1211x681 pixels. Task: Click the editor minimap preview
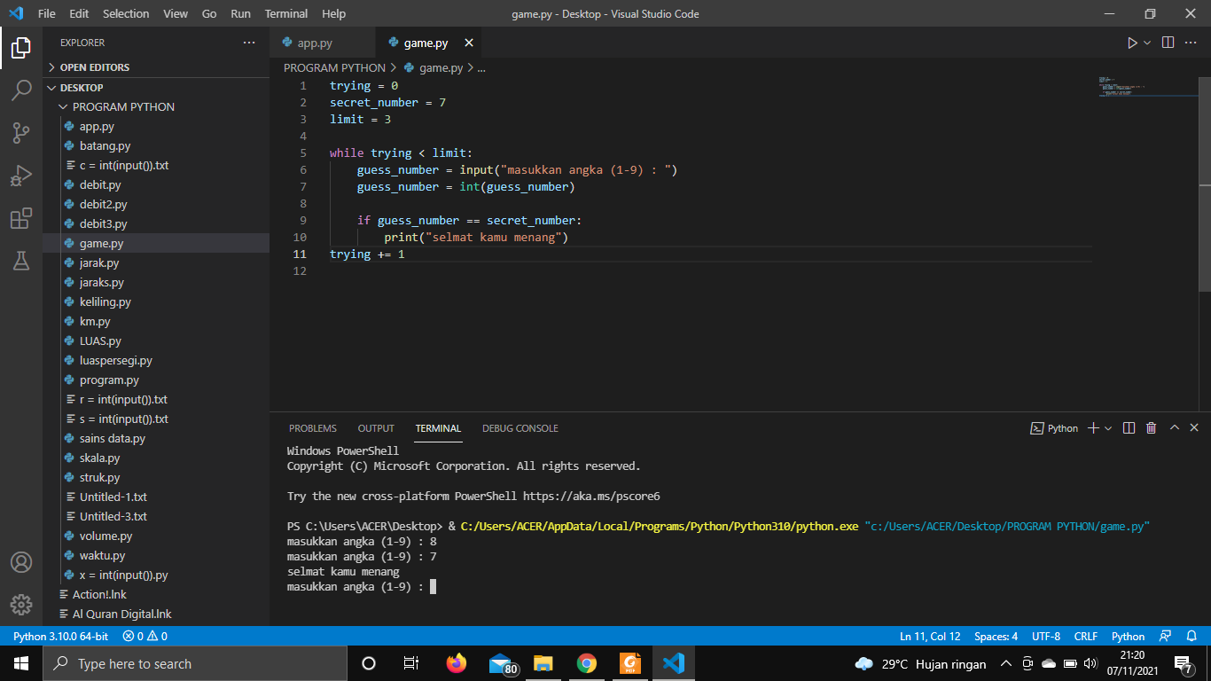pyautogui.click(x=1146, y=87)
